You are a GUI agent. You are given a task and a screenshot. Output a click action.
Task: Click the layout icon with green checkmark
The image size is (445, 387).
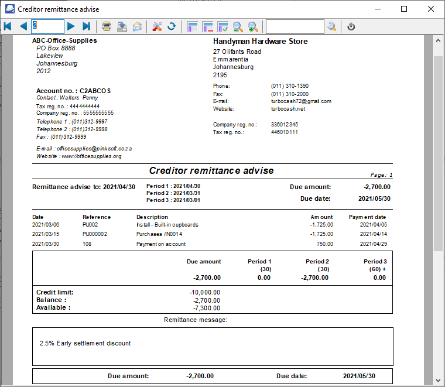222,26
